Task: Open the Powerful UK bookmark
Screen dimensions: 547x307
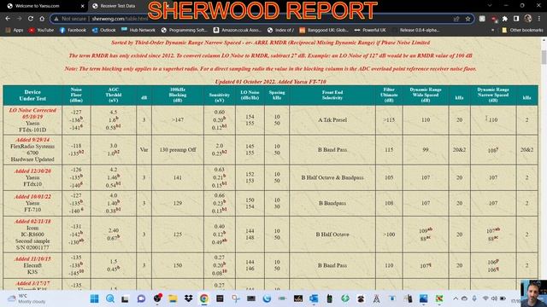Action: pos(370,31)
